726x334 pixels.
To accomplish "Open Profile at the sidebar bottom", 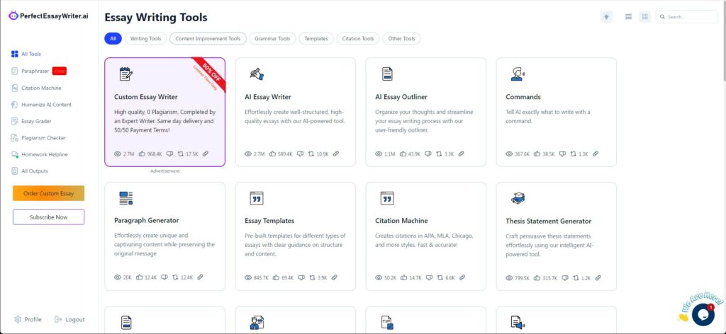I will [28, 319].
